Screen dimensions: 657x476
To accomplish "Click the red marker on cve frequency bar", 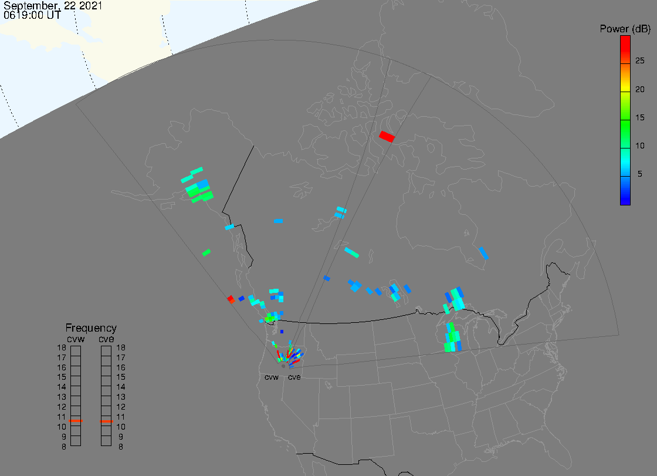I will [106, 421].
